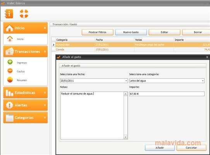Click the green plus Ingresos icon

(10, 62)
